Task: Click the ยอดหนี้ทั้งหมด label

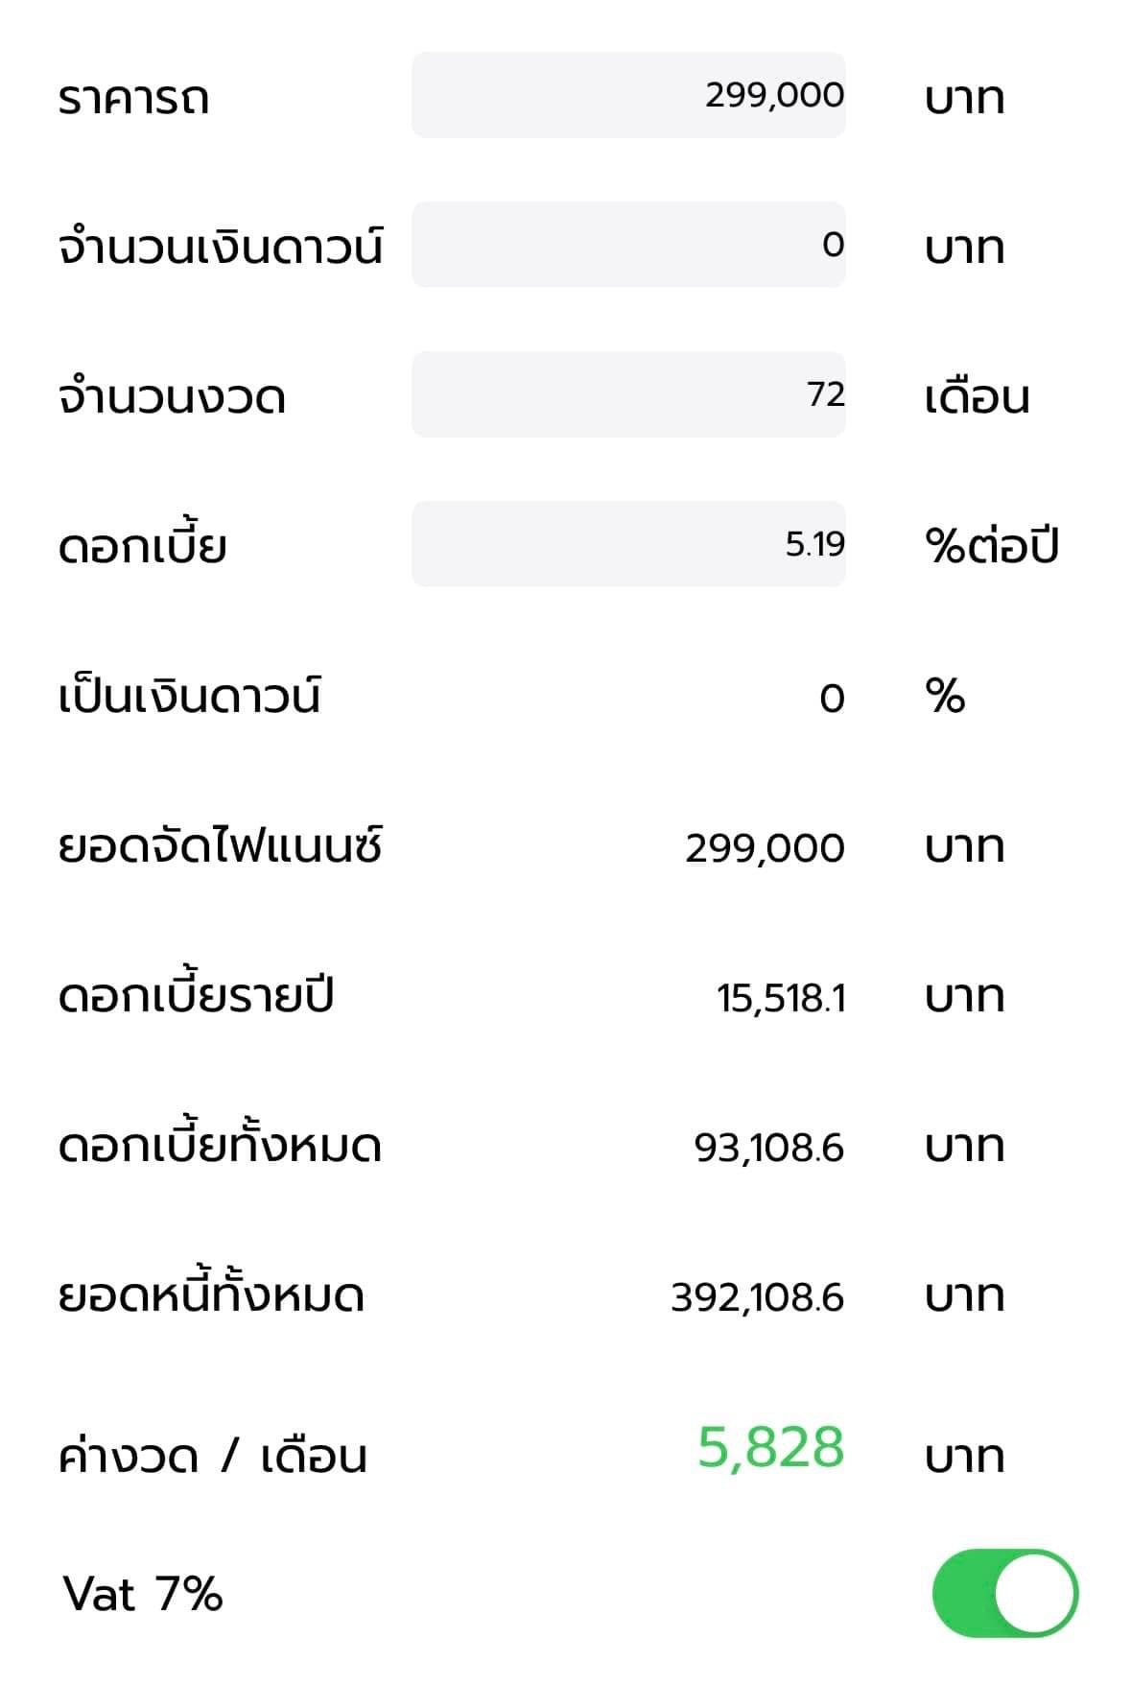Action: 211,1295
